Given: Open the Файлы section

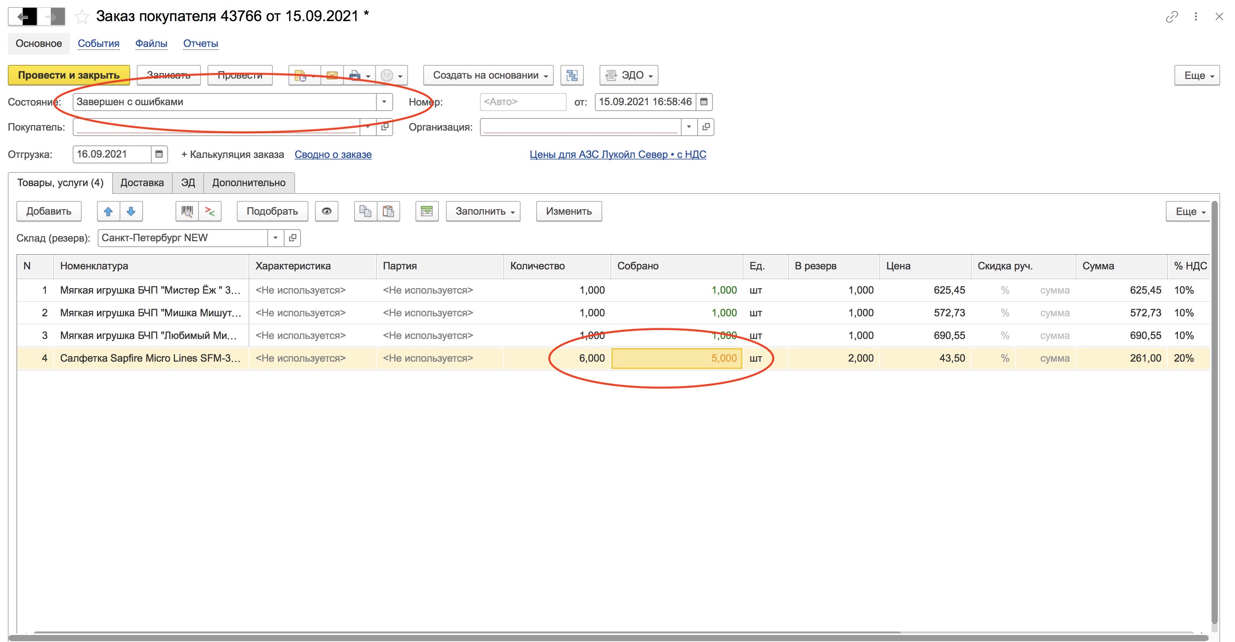Looking at the screenshot, I should click(151, 44).
